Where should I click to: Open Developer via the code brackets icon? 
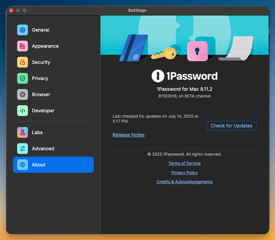(x=23, y=111)
